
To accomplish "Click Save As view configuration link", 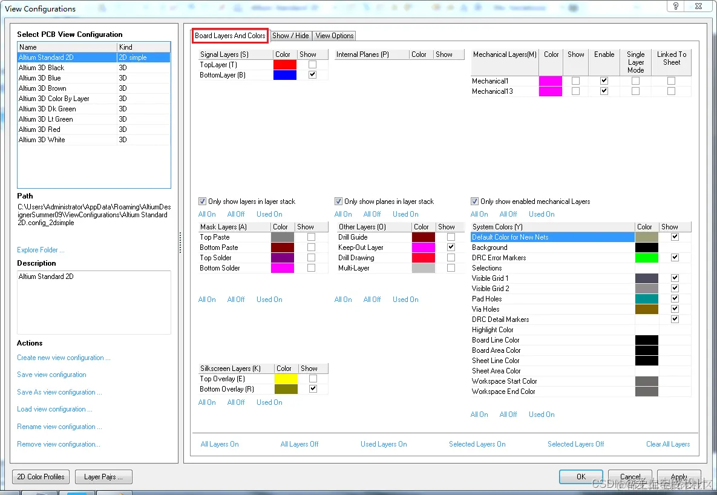I will pyautogui.click(x=59, y=392).
